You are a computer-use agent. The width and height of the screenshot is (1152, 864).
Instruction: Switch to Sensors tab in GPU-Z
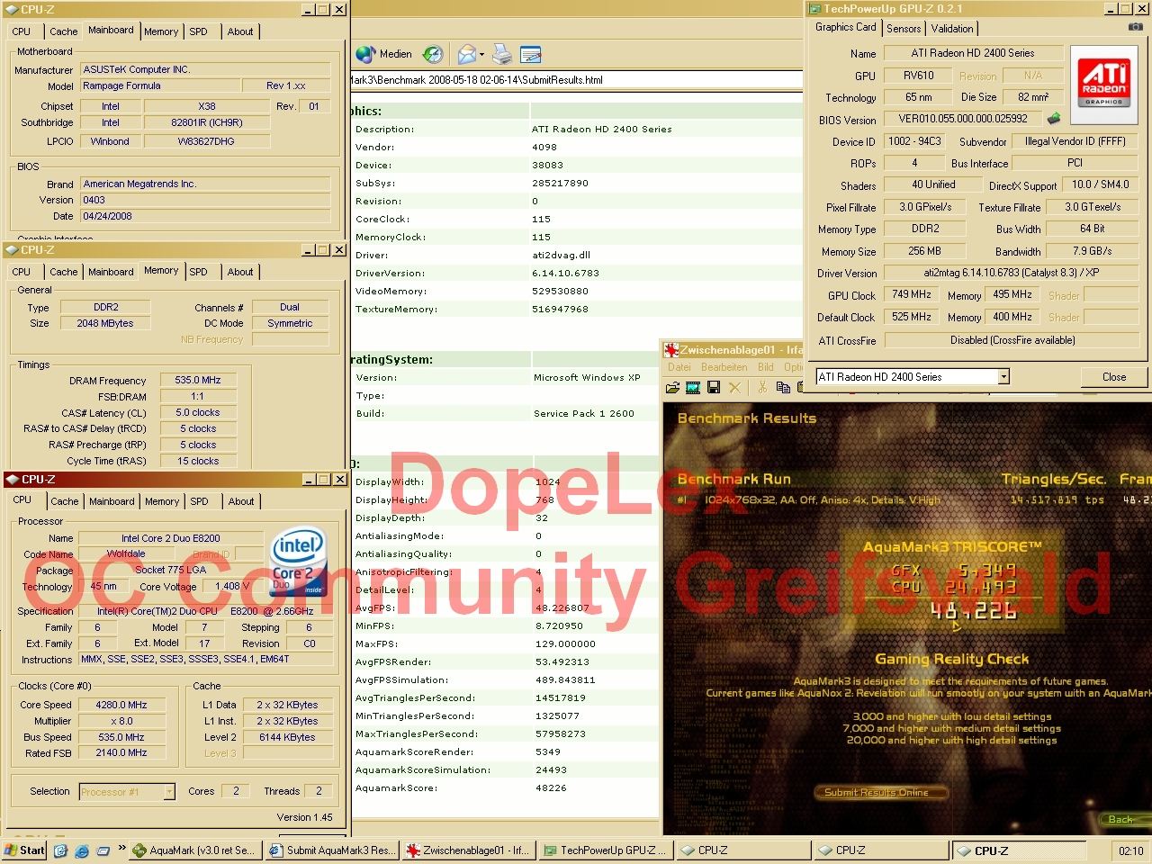[x=904, y=28]
